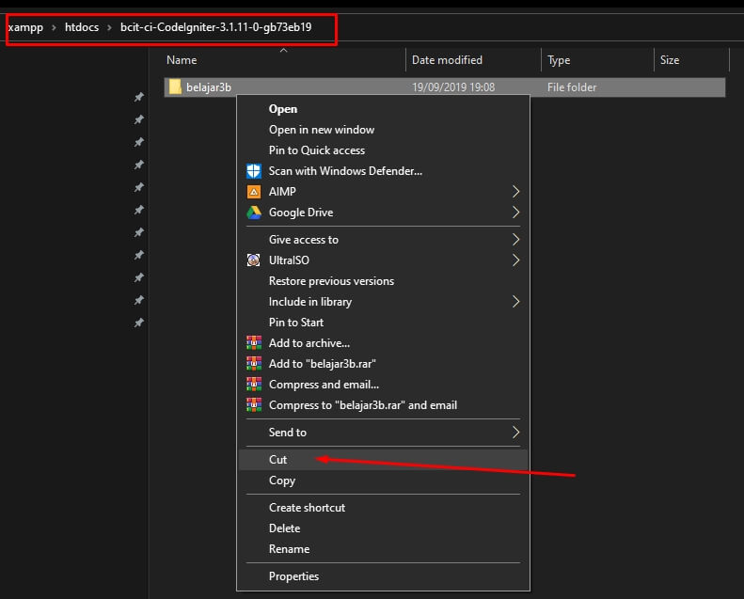Screen dimensions: 744x599
Task: Choose Copy from the context menu
Action: point(282,481)
